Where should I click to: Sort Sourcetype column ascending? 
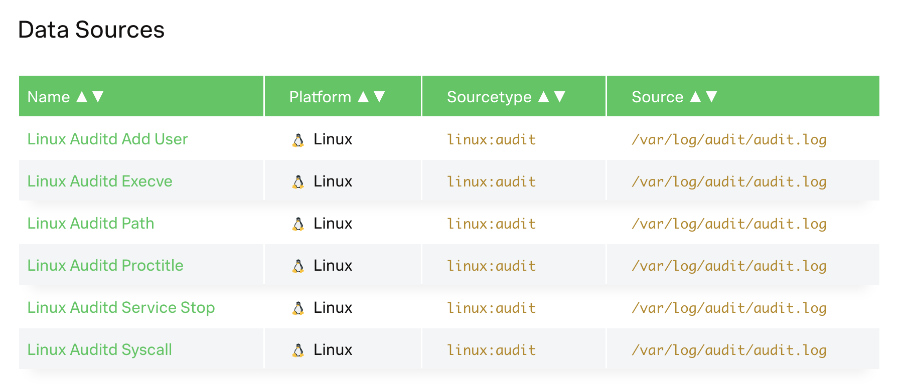[543, 96]
